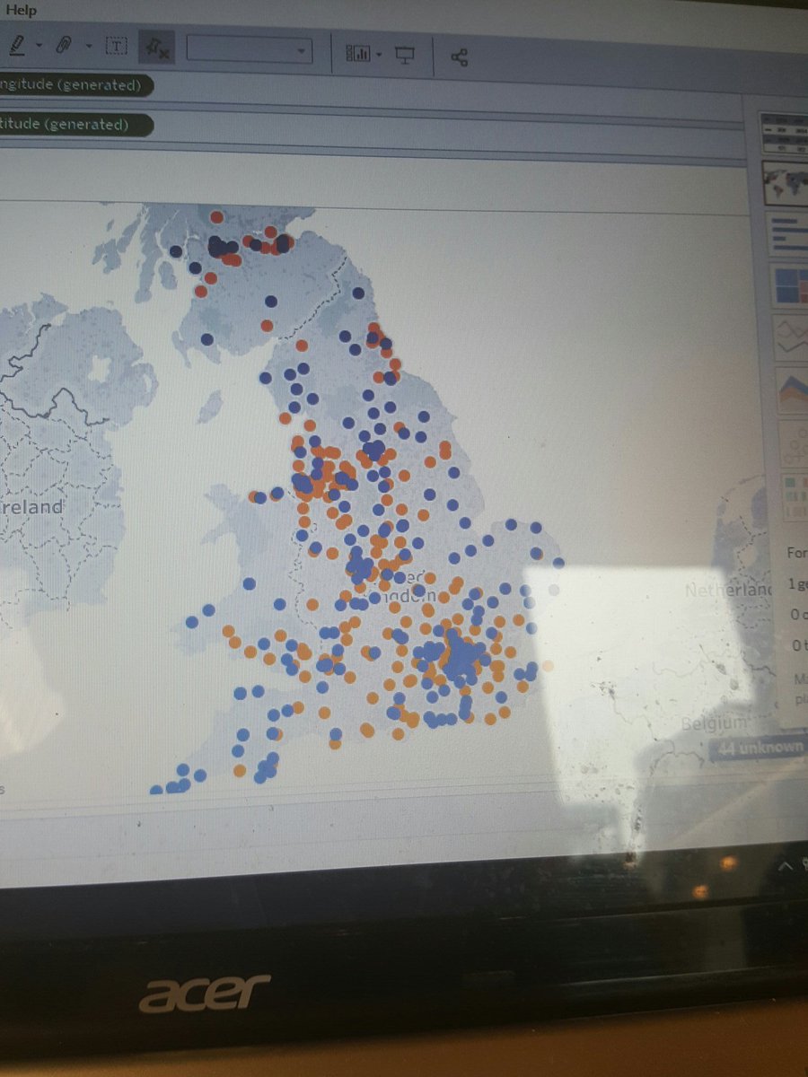The height and width of the screenshot is (1077, 808).
Task: Show hidden icons chevron in taskbar
Action: [786, 865]
